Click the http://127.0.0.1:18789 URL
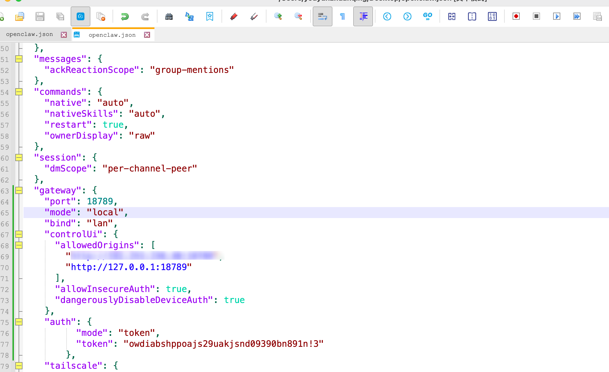609x372 pixels. click(129, 267)
